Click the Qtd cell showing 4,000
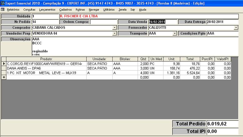The width and height of the screenshot is (243, 137). 143,73
